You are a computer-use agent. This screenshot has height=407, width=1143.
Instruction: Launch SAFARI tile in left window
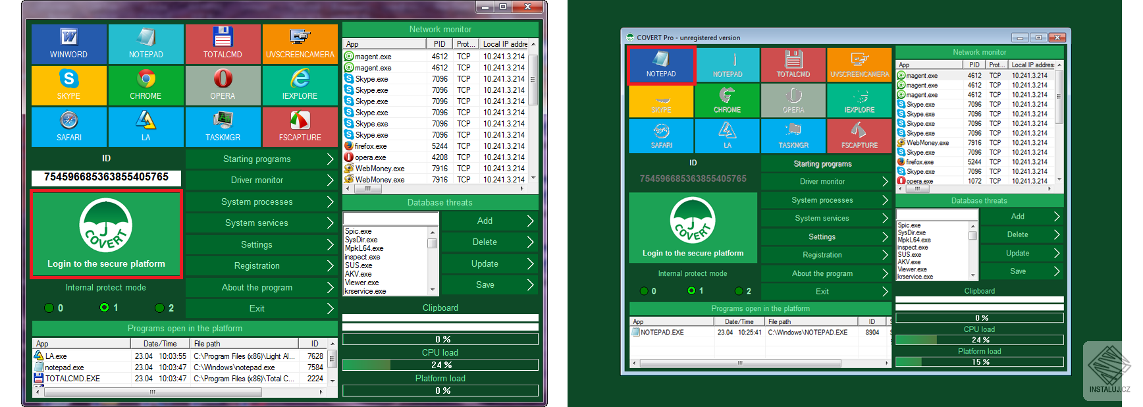pos(68,126)
